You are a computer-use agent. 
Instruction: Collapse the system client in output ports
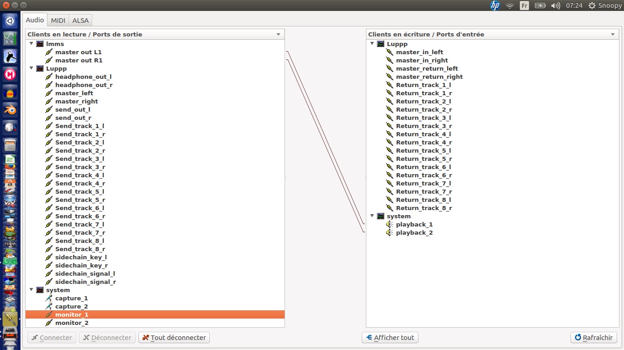[32, 290]
